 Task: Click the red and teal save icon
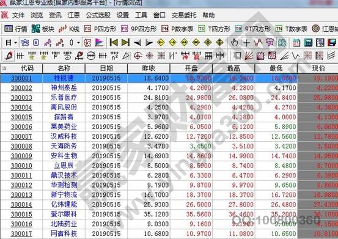tap(332, 43)
